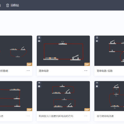The image size is (124, 124).
Task: Select the 利用发光二极管判断电流的方向 title
Action: [56, 116]
